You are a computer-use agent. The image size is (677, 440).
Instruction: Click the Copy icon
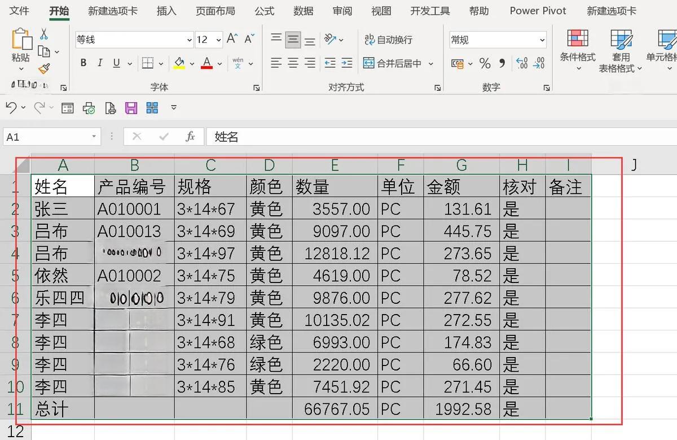(x=45, y=52)
